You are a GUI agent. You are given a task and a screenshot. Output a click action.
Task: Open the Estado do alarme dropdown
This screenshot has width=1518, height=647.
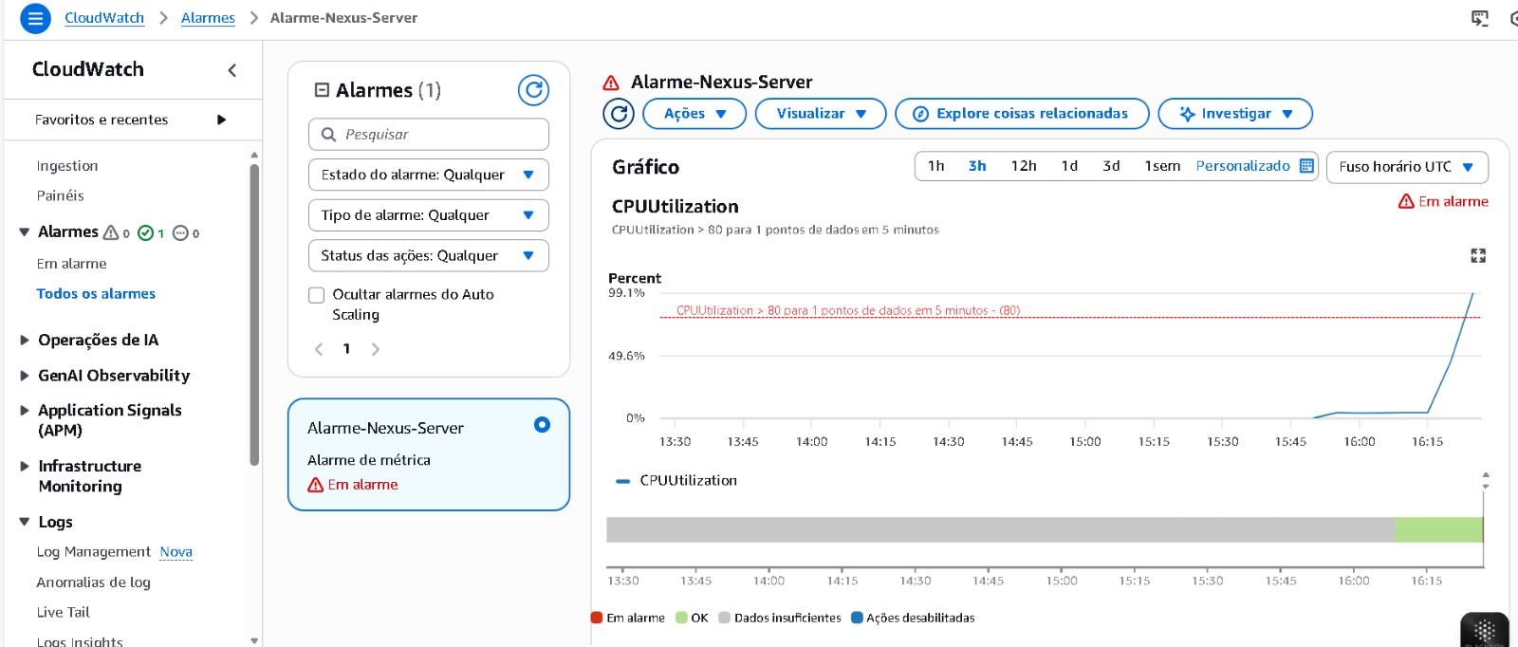point(428,175)
